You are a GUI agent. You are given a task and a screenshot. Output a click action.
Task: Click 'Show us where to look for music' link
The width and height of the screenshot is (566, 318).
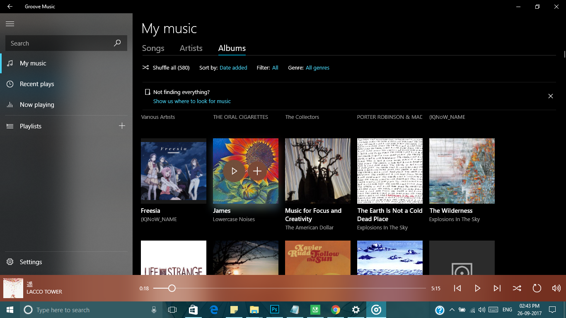(192, 101)
